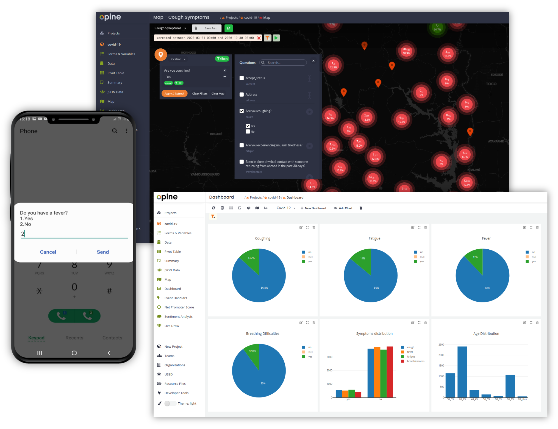The height and width of the screenshot is (429, 558).
Task: Click the orange add-filter funnel below dashboard toolbar
Action: (x=213, y=217)
